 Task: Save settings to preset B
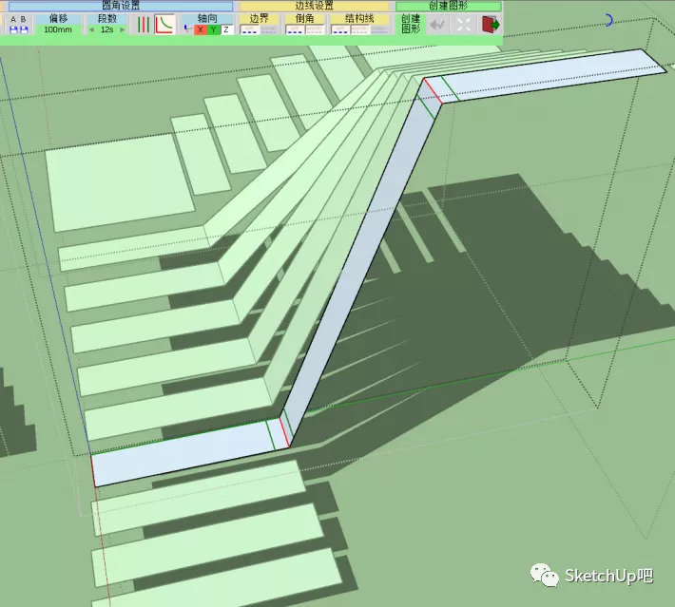point(24,29)
